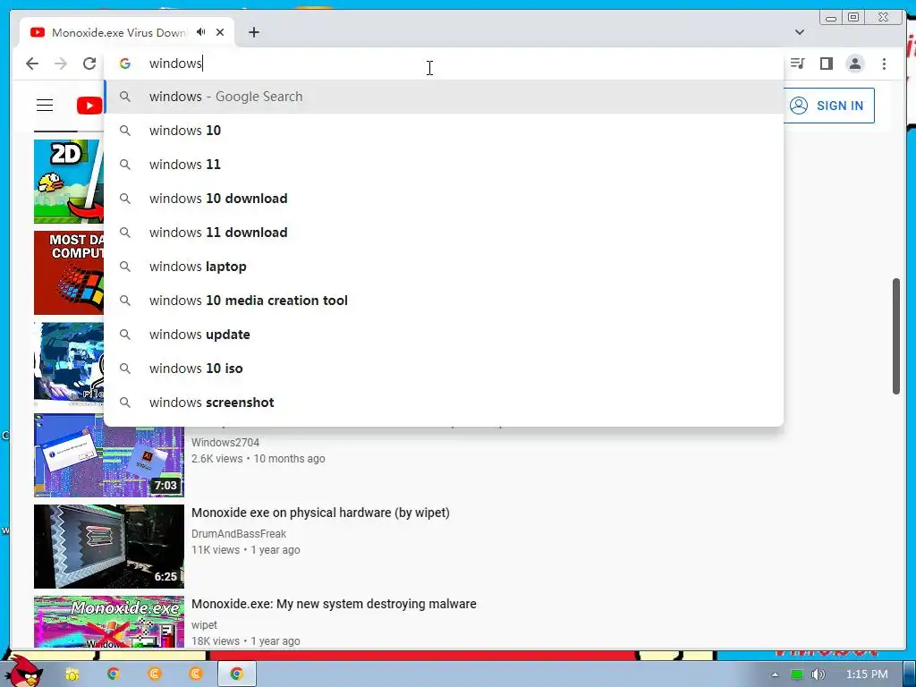This screenshot has height=687, width=916.
Task: Mute the tab via its speaker icon
Action: (201, 32)
